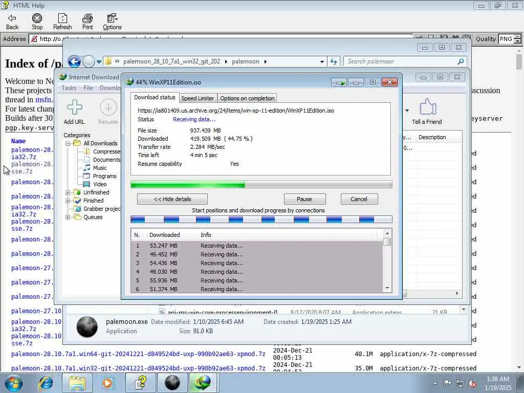Click the Description column header in IDM
This screenshot has height=393, width=524.
coord(432,137)
